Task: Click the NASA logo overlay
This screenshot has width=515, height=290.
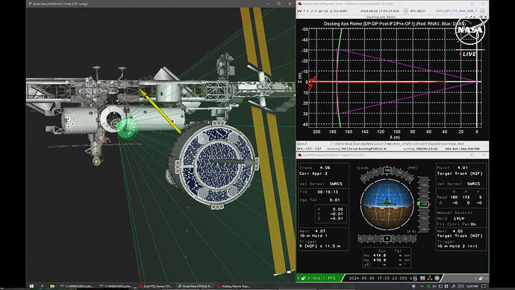Action: click(x=470, y=30)
